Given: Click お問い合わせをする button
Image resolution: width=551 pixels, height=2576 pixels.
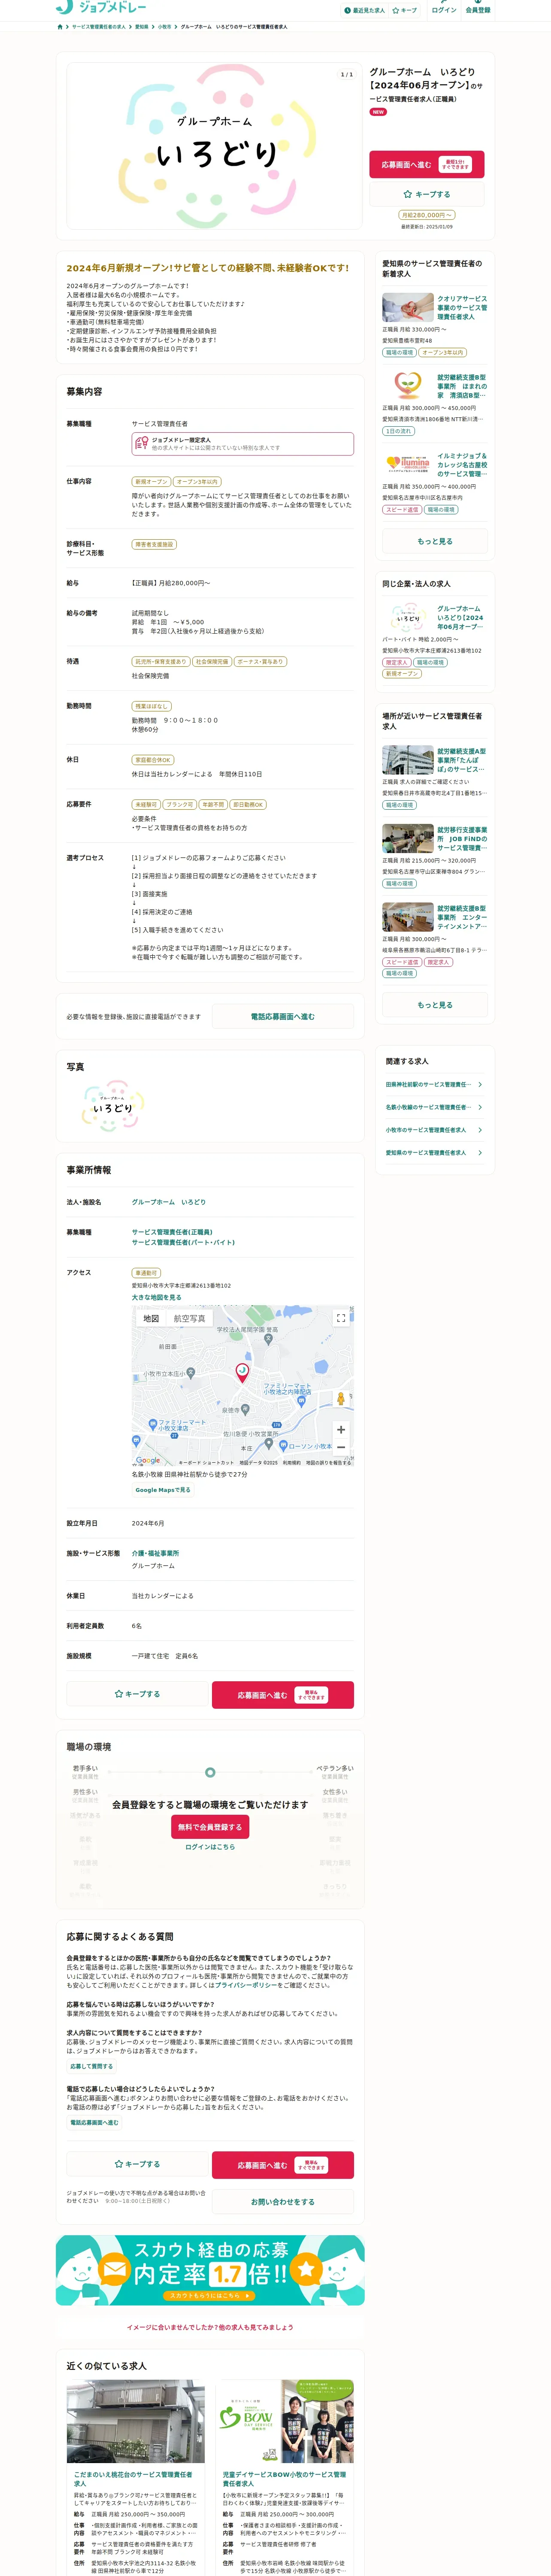Looking at the screenshot, I should 283,2202.
